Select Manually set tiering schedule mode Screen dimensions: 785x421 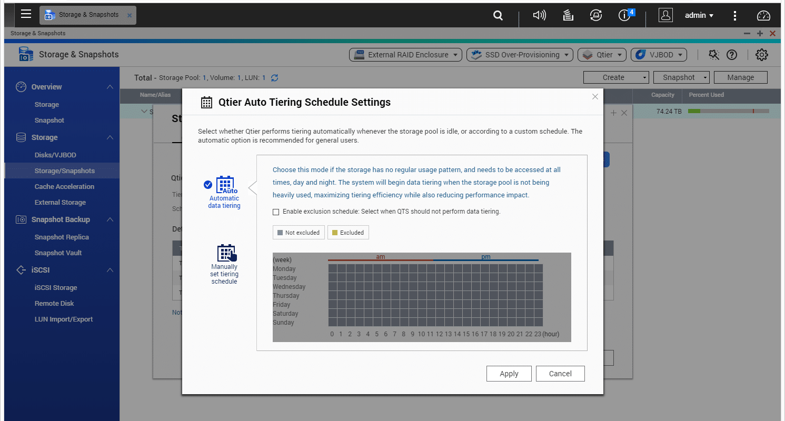coord(225,264)
